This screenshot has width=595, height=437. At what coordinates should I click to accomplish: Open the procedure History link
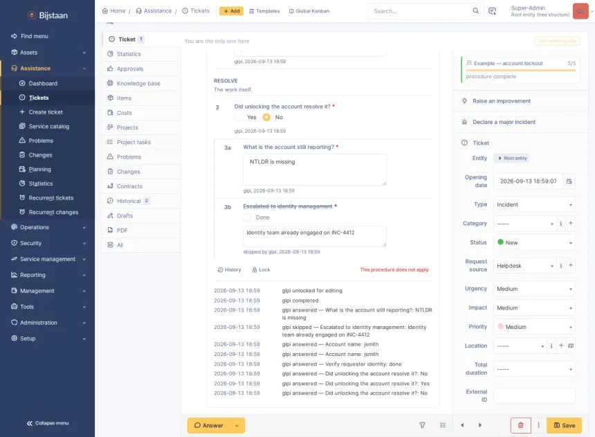click(x=229, y=269)
